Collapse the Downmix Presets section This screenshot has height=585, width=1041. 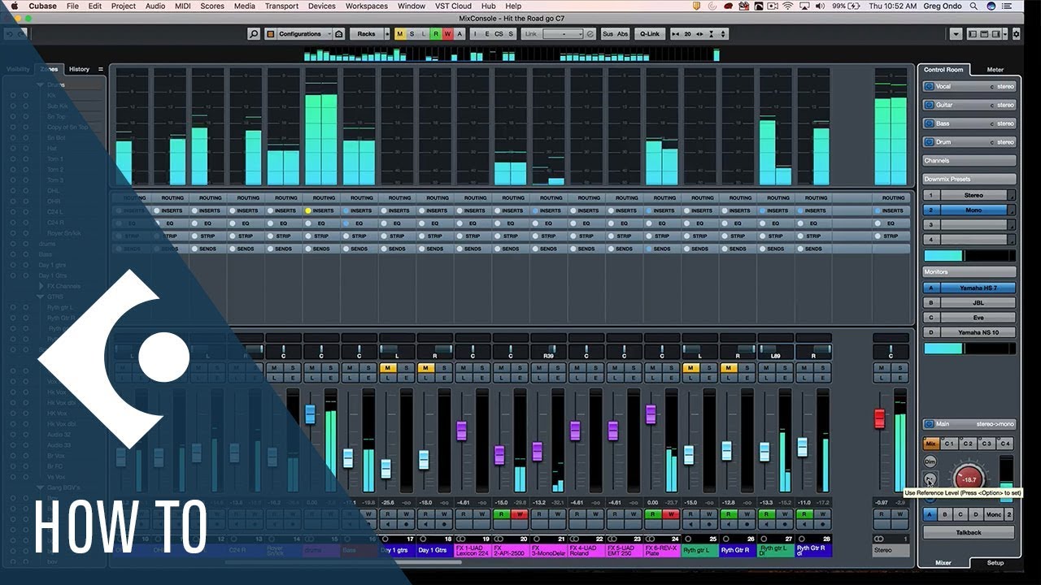click(x=969, y=179)
